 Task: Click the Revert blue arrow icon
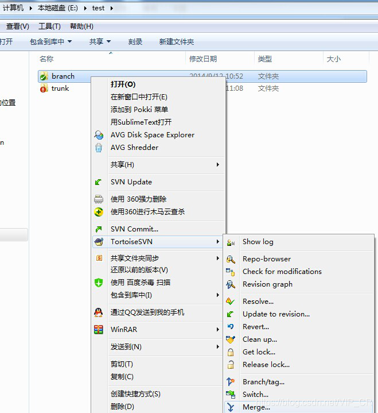[231, 327]
